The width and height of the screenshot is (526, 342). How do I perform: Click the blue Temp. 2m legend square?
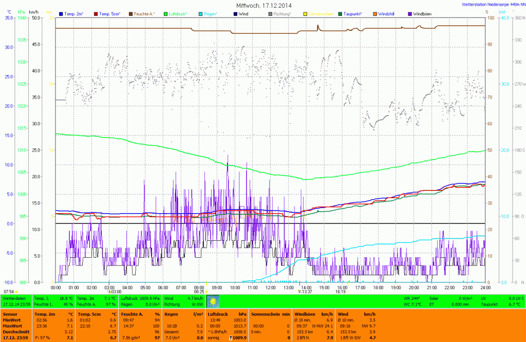point(62,13)
